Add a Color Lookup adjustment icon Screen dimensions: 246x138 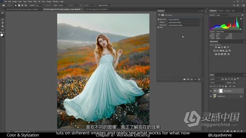(x=230, y=51)
